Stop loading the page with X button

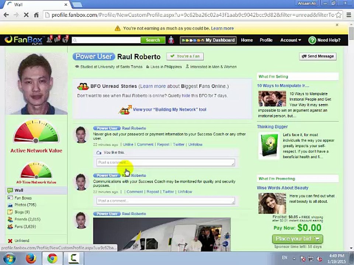pyautogui.click(x=26, y=15)
